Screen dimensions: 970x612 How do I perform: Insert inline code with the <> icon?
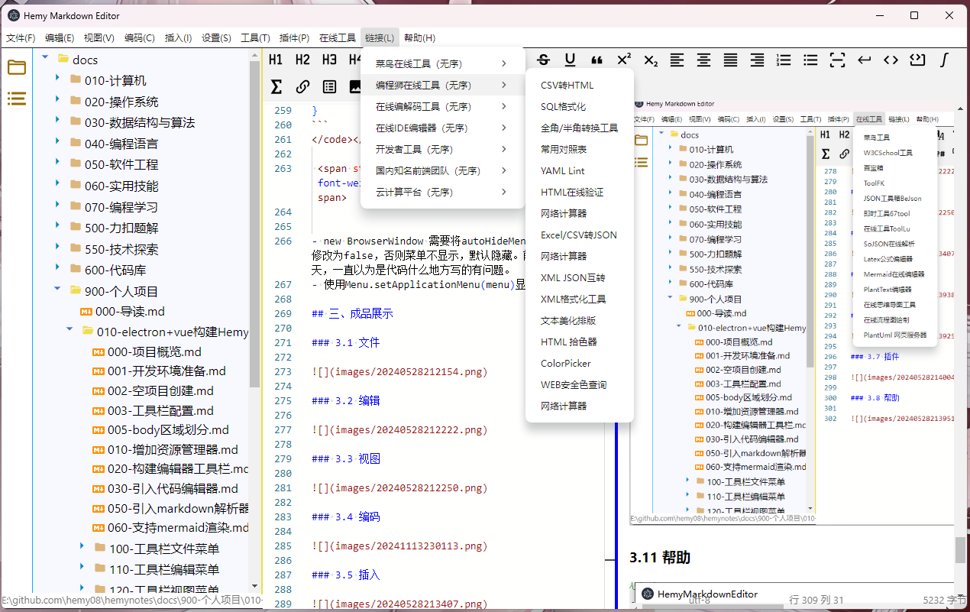(891, 60)
